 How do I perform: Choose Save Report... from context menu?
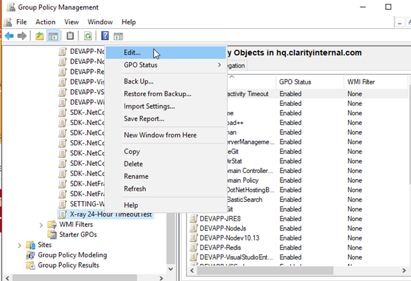166,118
